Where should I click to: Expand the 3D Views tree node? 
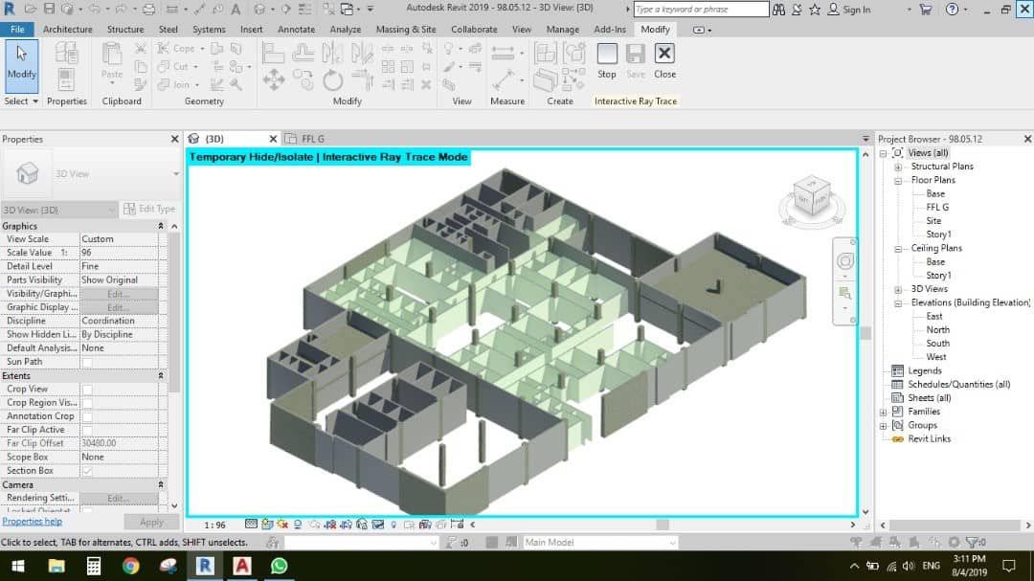[x=898, y=289]
